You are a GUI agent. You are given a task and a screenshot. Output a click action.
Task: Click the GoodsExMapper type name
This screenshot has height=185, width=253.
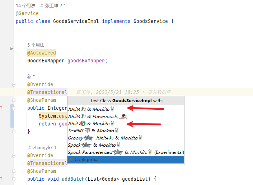click(x=46, y=61)
